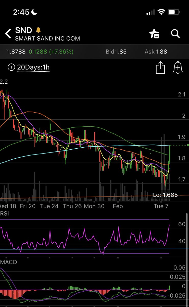Viewport: 189px width, 307px height.
Task: Tap the MACD 0.05 axis value
Action: [x=179, y=268]
